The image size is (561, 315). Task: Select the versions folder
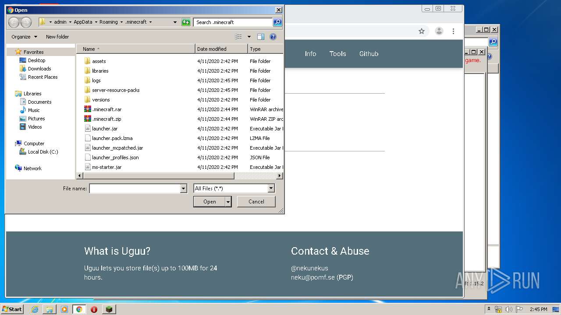[101, 100]
